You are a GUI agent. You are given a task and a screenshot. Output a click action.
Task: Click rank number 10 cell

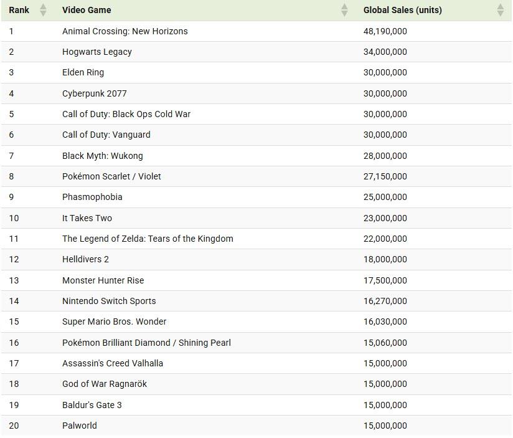pos(14,218)
